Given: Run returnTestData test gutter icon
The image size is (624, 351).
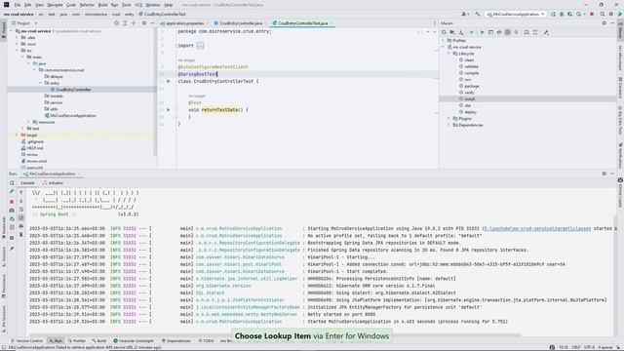Looking at the screenshot, I should [168, 110].
